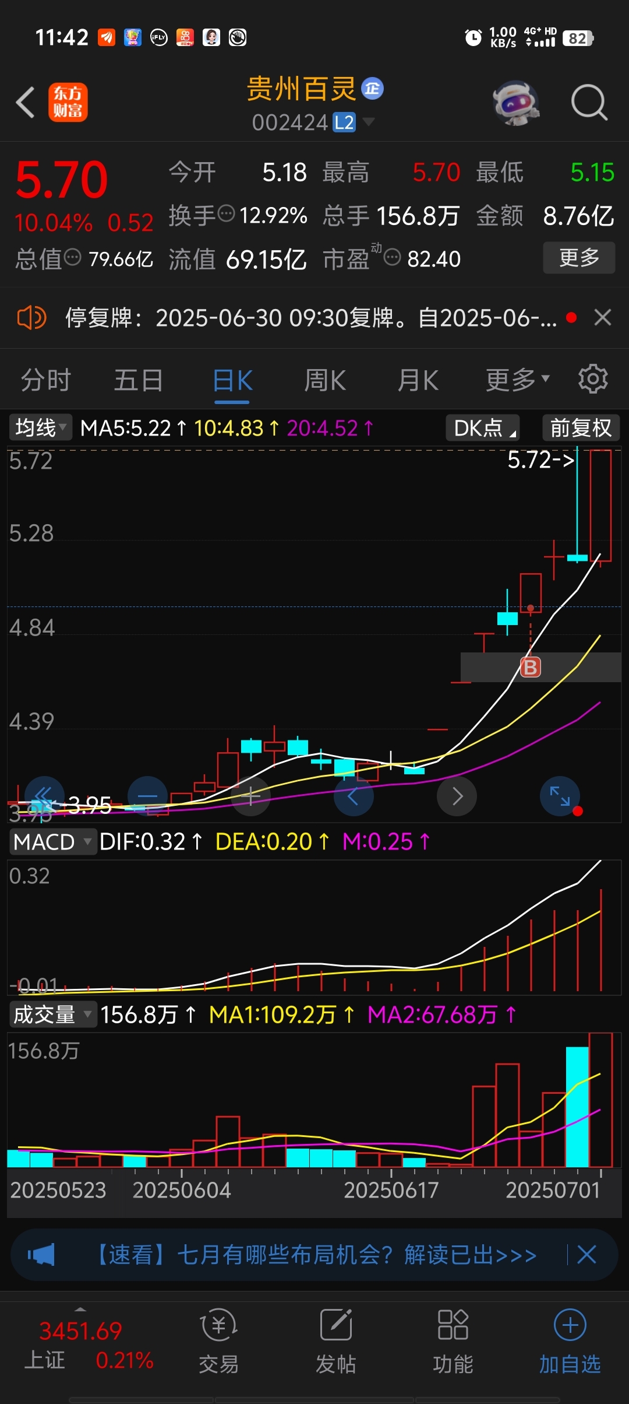Tap the 市盈 info circle icon
The width and height of the screenshot is (629, 1404).
point(393,257)
